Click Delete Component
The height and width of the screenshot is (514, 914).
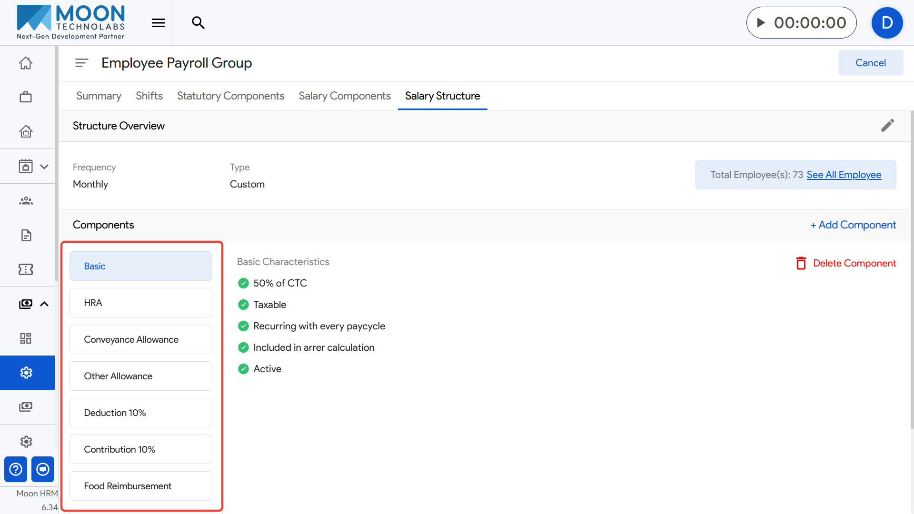846,263
